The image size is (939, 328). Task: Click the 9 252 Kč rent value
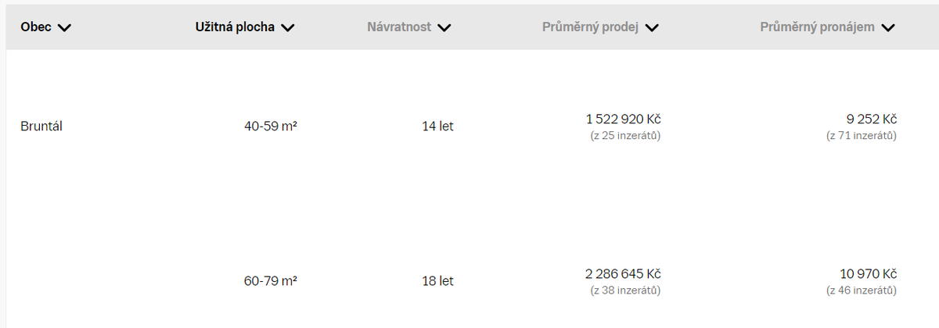pyautogui.click(x=867, y=119)
